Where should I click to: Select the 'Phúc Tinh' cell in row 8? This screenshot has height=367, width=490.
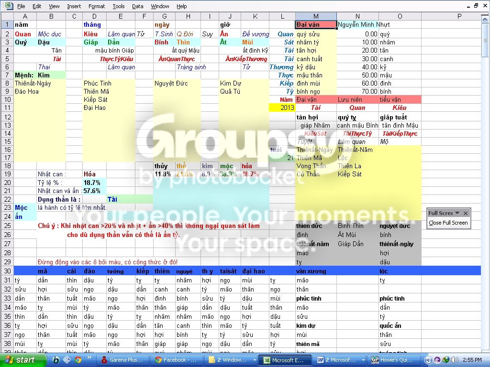pyautogui.click(x=94, y=83)
